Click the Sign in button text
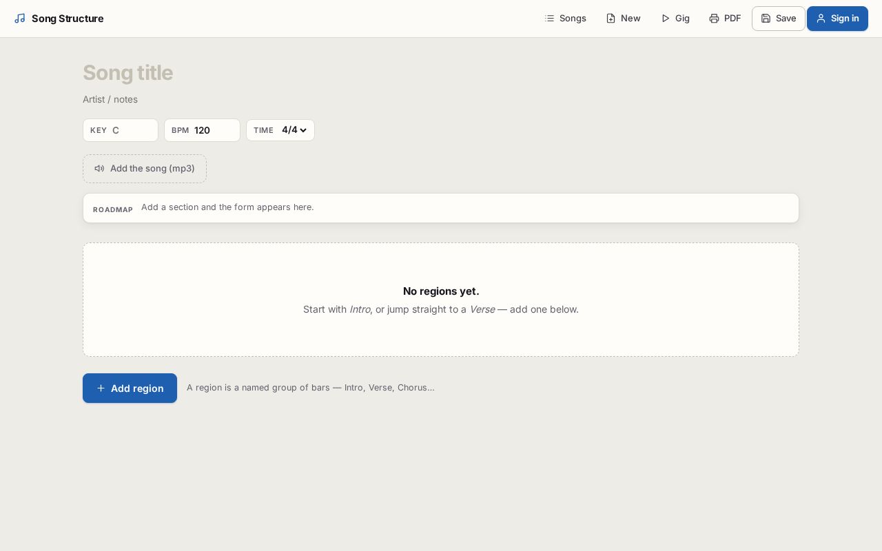 click(x=845, y=19)
